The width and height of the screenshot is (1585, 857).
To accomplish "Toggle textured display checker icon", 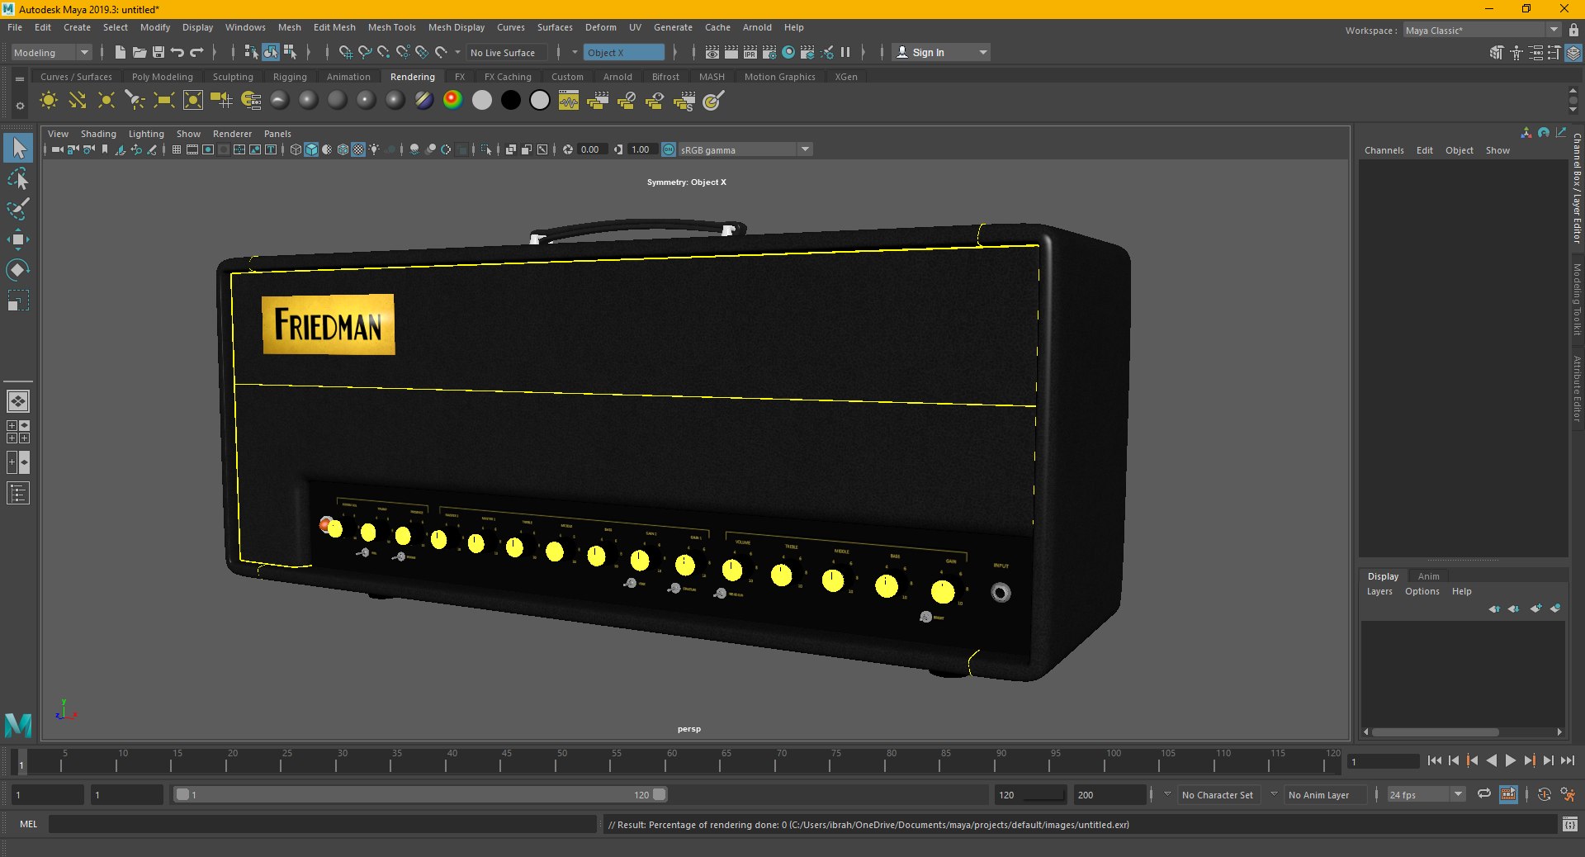I will (358, 149).
